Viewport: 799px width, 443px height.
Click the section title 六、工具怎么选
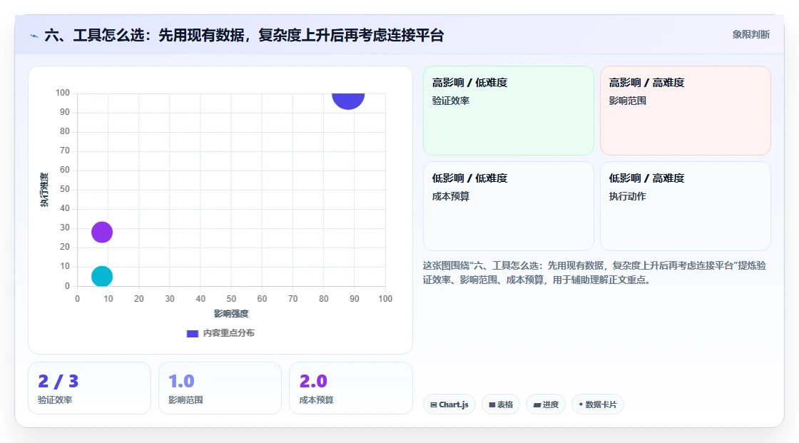[244, 35]
